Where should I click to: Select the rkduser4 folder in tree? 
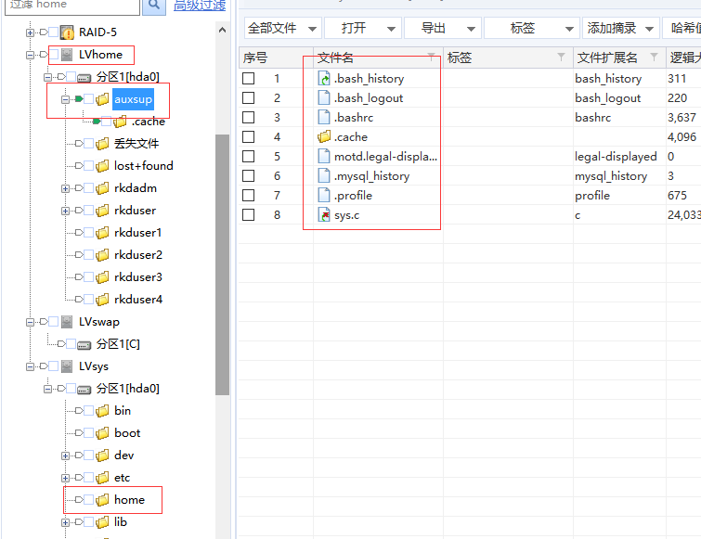[138, 300]
